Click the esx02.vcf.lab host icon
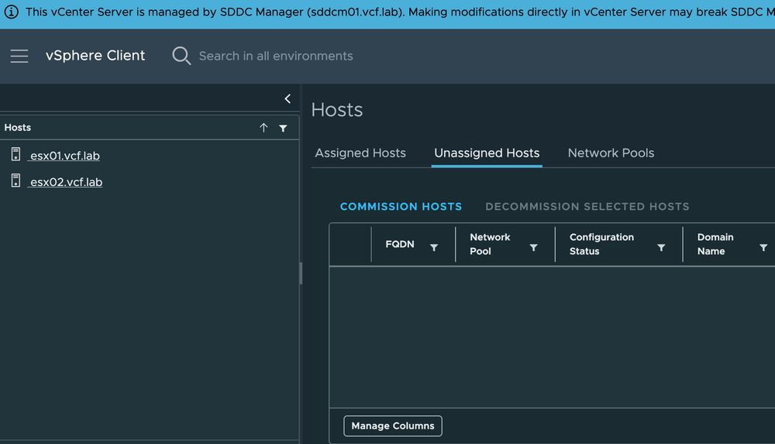The height and width of the screenshot is (444, 775). point(15,181)
